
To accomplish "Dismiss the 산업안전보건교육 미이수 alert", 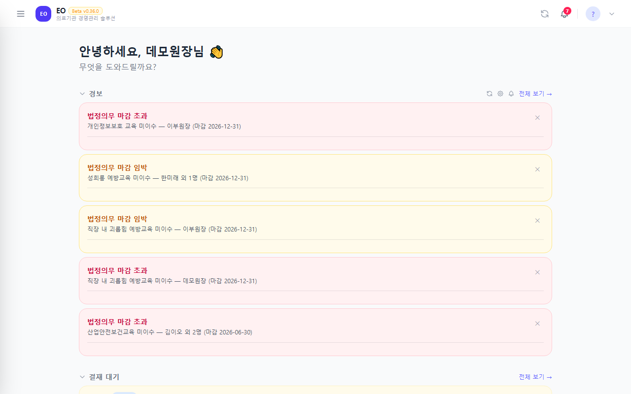I will tap(537, 324).
